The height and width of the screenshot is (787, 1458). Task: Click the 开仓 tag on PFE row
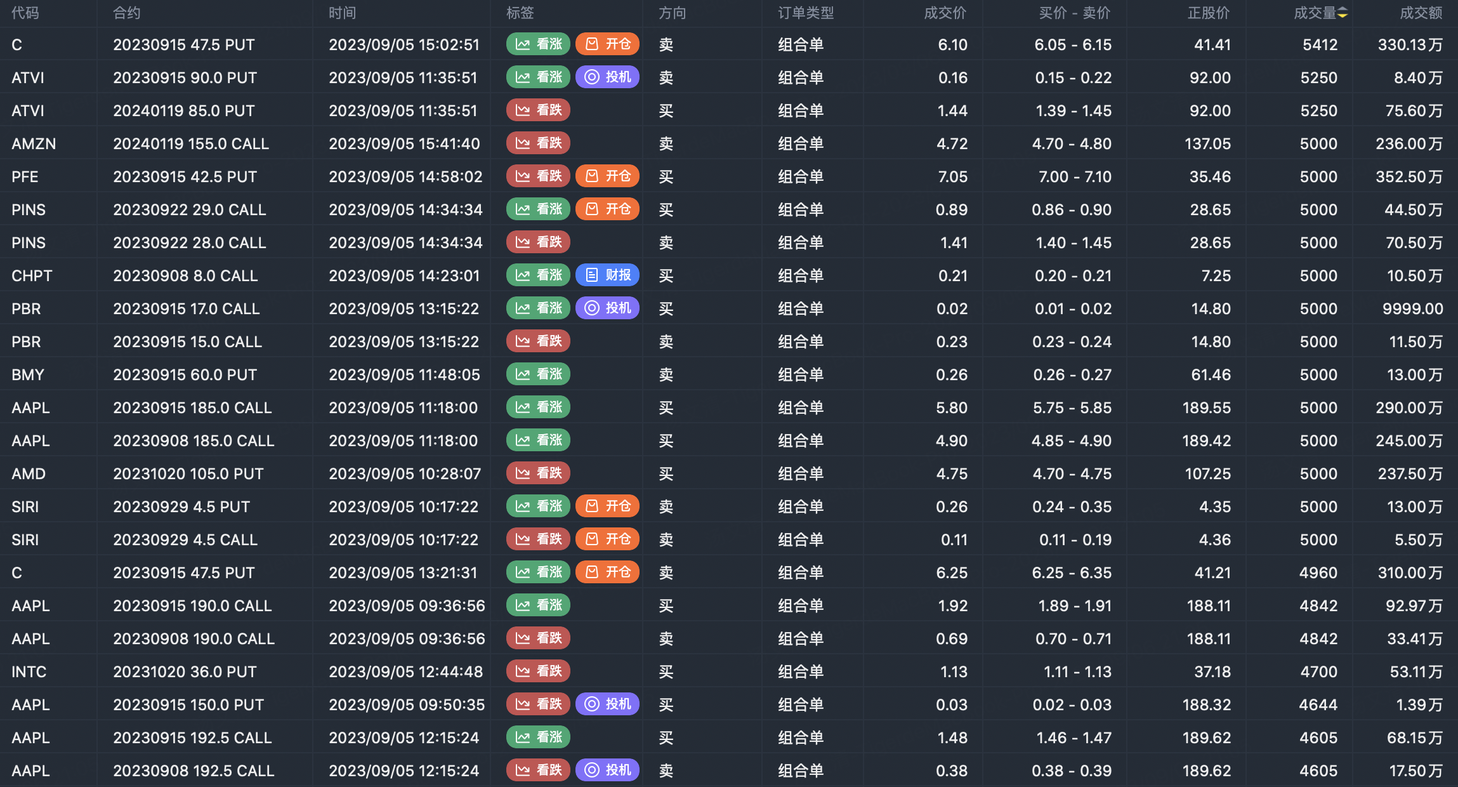tap(607, 176)
